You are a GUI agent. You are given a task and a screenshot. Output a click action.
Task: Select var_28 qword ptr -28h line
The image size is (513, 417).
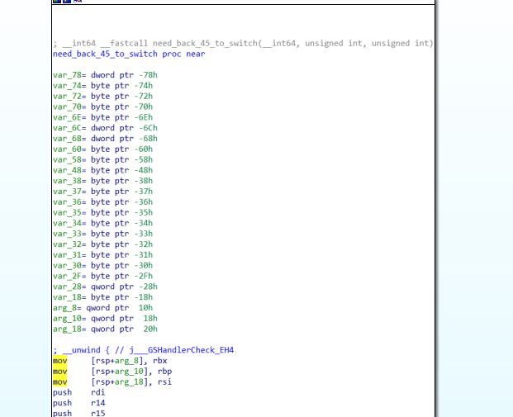105,287
